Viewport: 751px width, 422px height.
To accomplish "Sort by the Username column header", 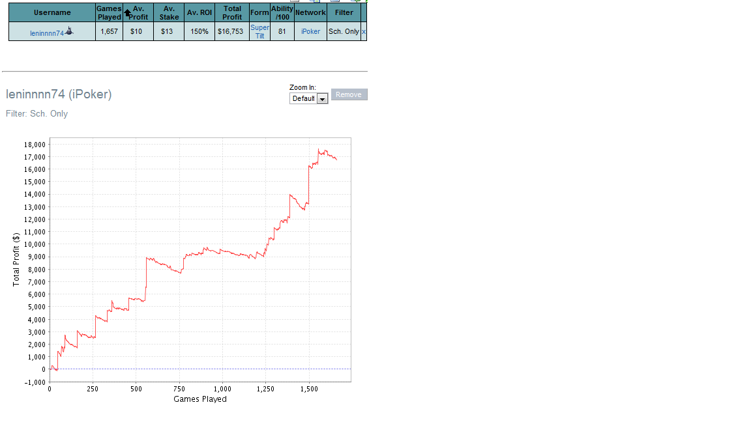I will (52, 12).
